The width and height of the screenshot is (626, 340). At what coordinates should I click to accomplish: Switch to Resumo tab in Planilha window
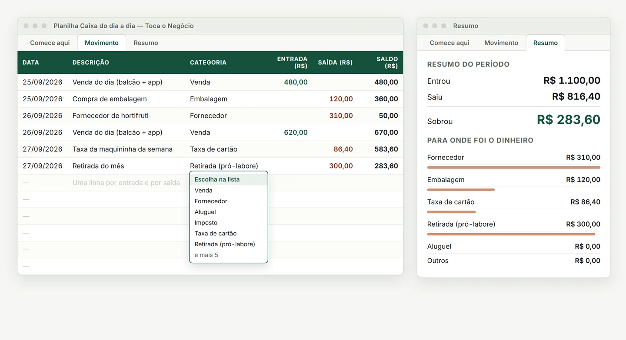(146, 43)
